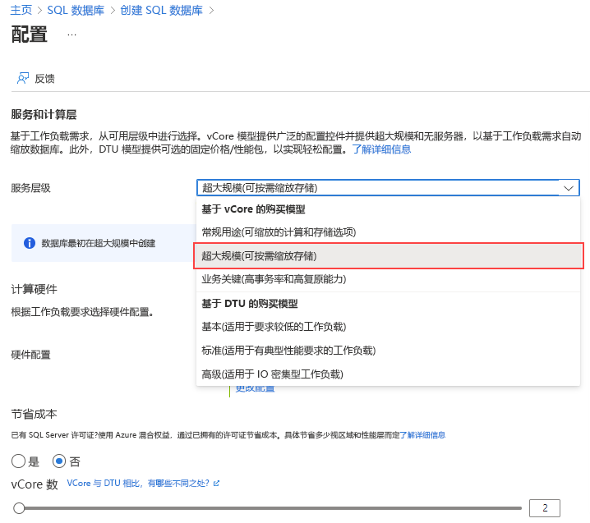Screen dimensions: 590x523
Task: Select 标准(适用于有典型性能要求的工作负载) option
Action: pos(388,350)
